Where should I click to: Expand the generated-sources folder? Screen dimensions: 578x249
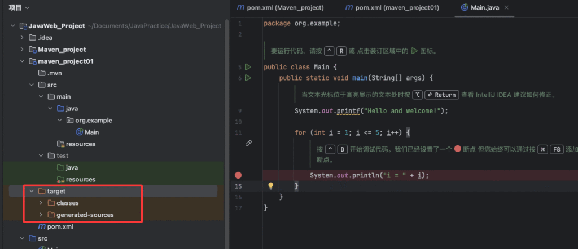pyautogui.click(x=40, y=215)
